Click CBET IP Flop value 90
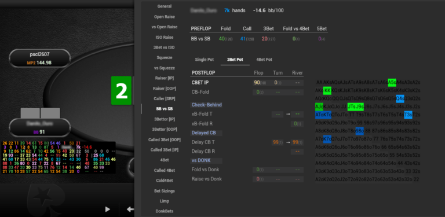 [x=259, y=82]
